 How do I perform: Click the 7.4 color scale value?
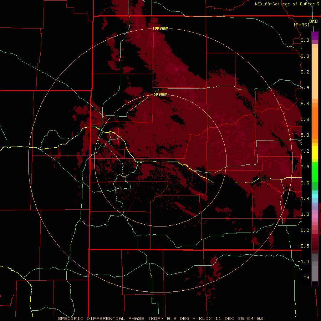[x=305, y=88]
